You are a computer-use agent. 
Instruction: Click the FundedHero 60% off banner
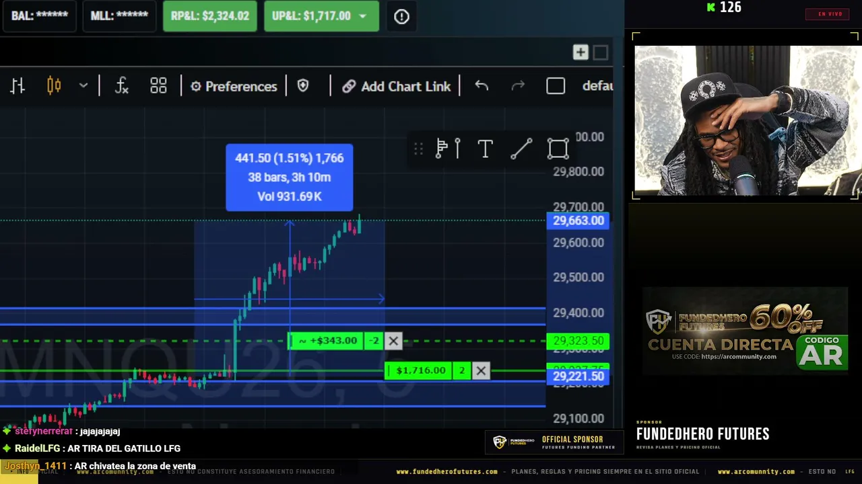click(x=745, y=331)
